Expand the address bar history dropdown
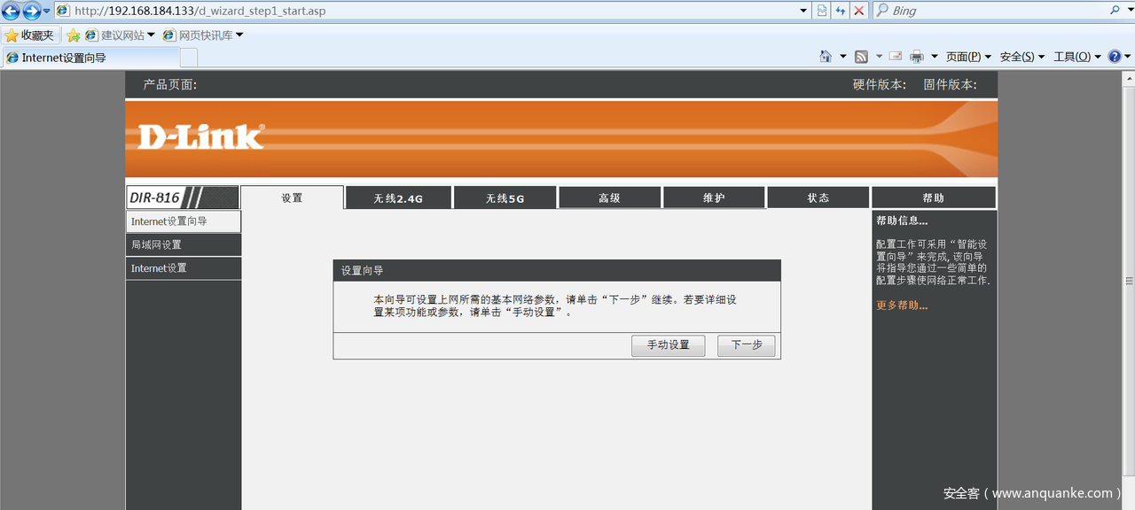This screenshot has height=510, width=1135. pos(803,11)
